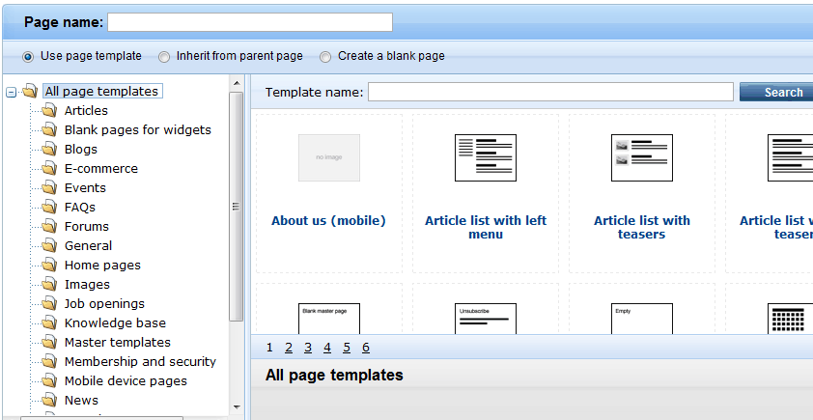Open the Articles category label
Image resolution: width=813 pixels, height=420 pixels.
(x=86, y=110)
